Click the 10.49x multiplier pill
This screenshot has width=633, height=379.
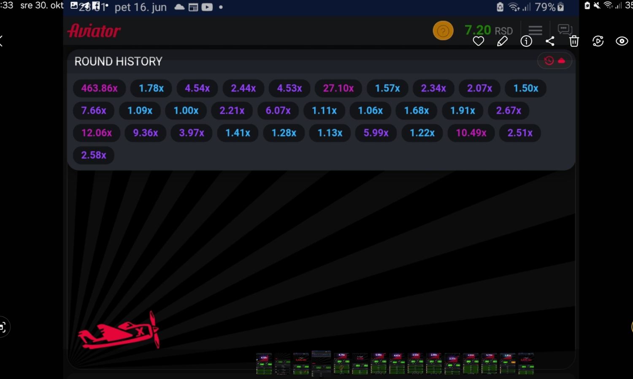pyautogui.click(x=471, y=133)
